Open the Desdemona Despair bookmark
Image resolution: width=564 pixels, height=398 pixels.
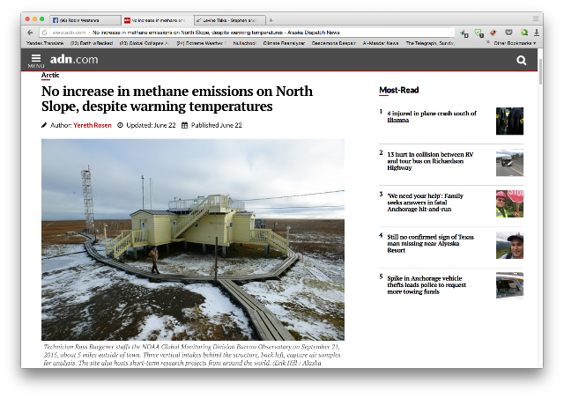pyautogui.click(x=333, y=43)
